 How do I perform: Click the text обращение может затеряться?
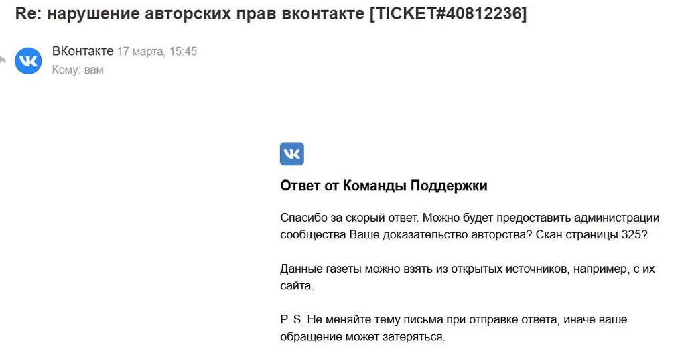pyautogui.click(x=362, y=337)
